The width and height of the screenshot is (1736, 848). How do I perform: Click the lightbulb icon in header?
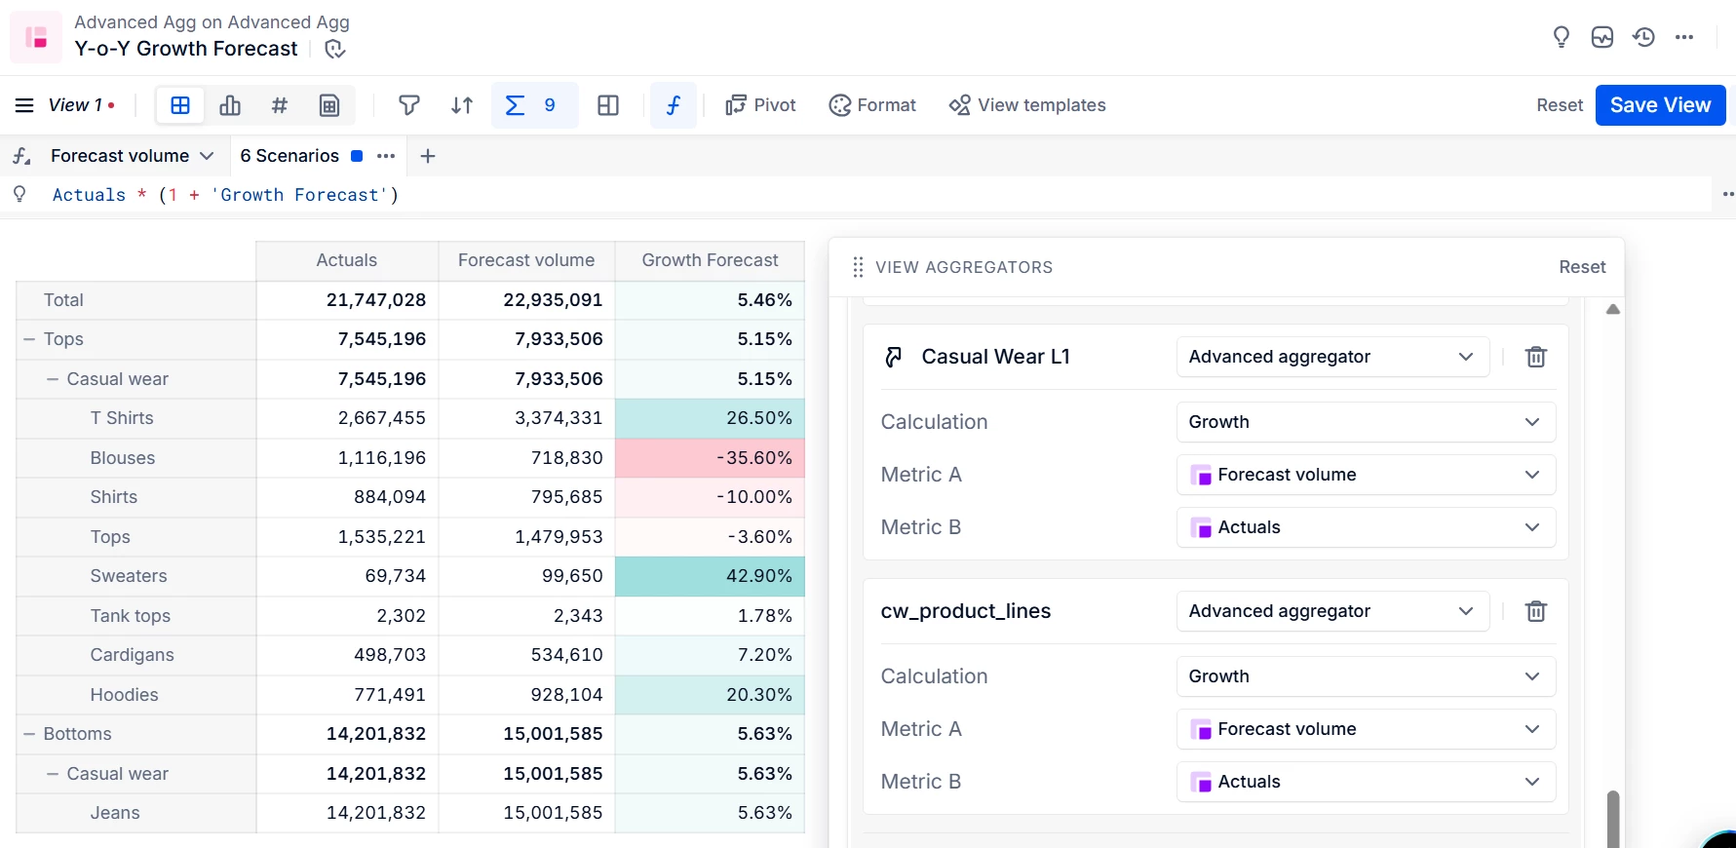coord(1561,37)
